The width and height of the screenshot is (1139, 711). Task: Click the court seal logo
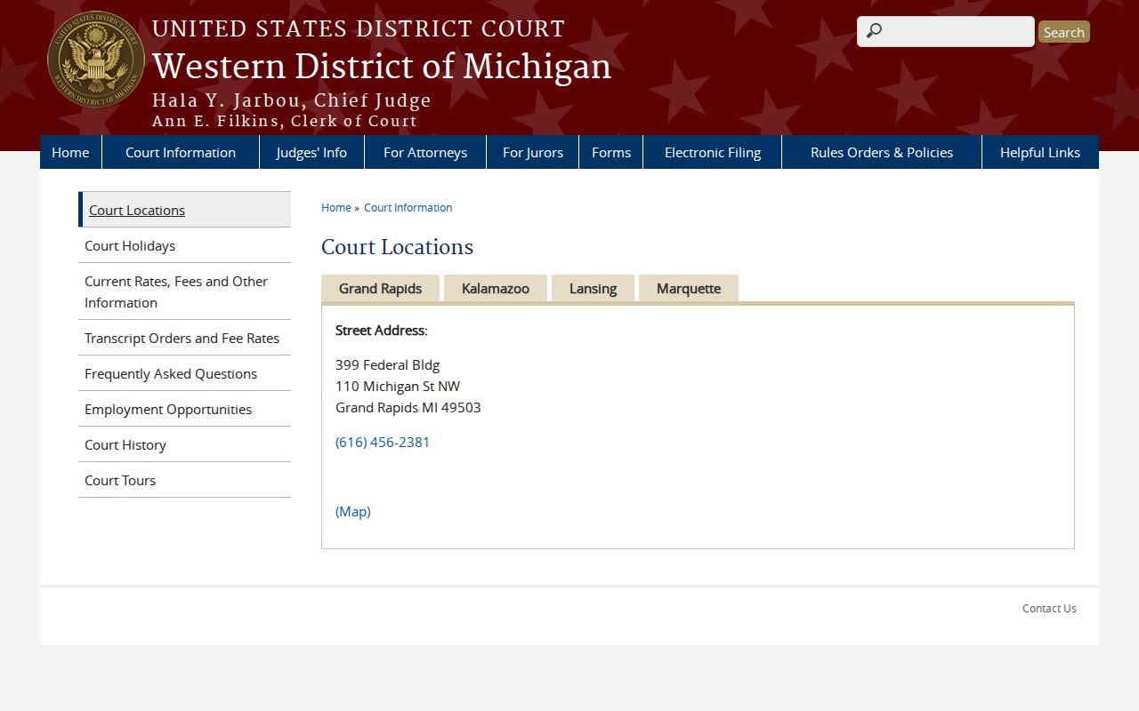coord(96,60)
